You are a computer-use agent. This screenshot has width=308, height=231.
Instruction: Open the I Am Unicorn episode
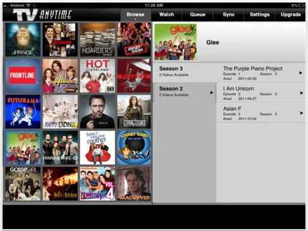(x=261, y=93)
